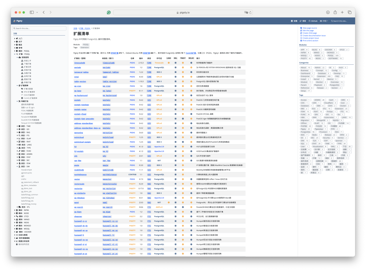The image size is (366, 271).
Task: Open the Safari downloads icon
Action: point(328,13)
